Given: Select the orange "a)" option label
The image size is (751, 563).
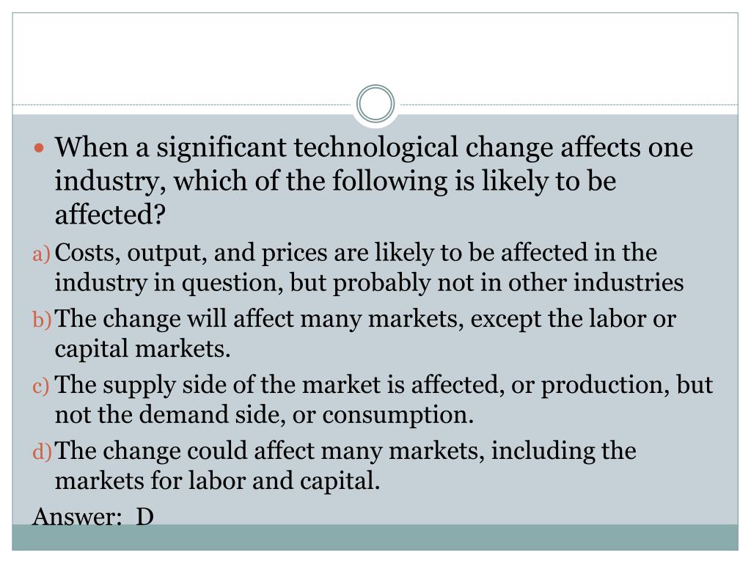Looking at the screenshot, I should [x=41, y=254].
